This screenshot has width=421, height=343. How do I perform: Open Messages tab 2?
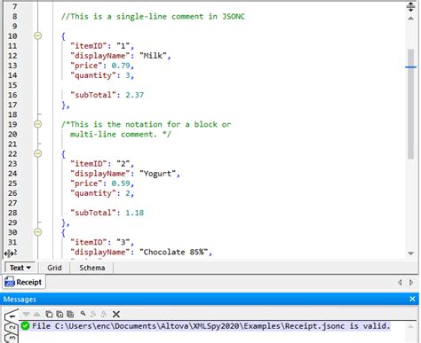pos(12,328)
